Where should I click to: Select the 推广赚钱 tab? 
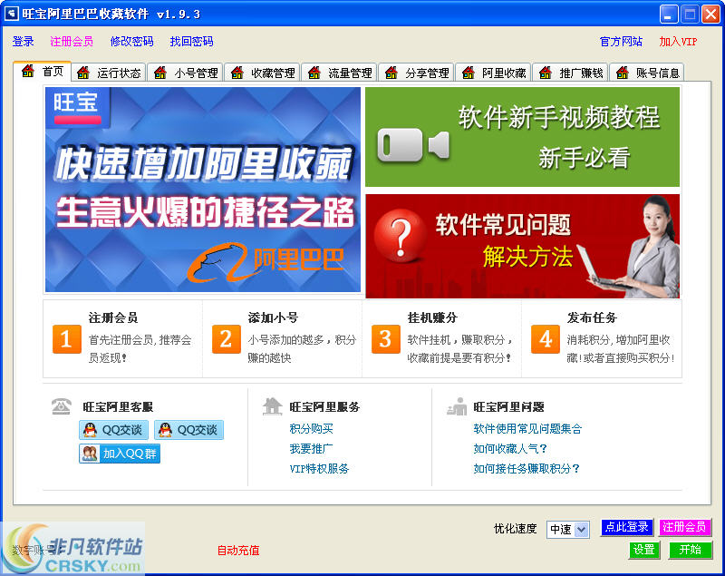coord(571,73)
